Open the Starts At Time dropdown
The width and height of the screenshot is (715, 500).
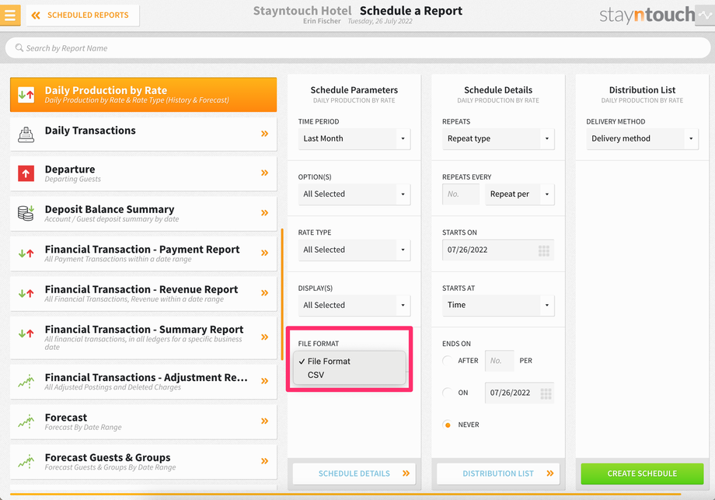[x=498, y=305]
